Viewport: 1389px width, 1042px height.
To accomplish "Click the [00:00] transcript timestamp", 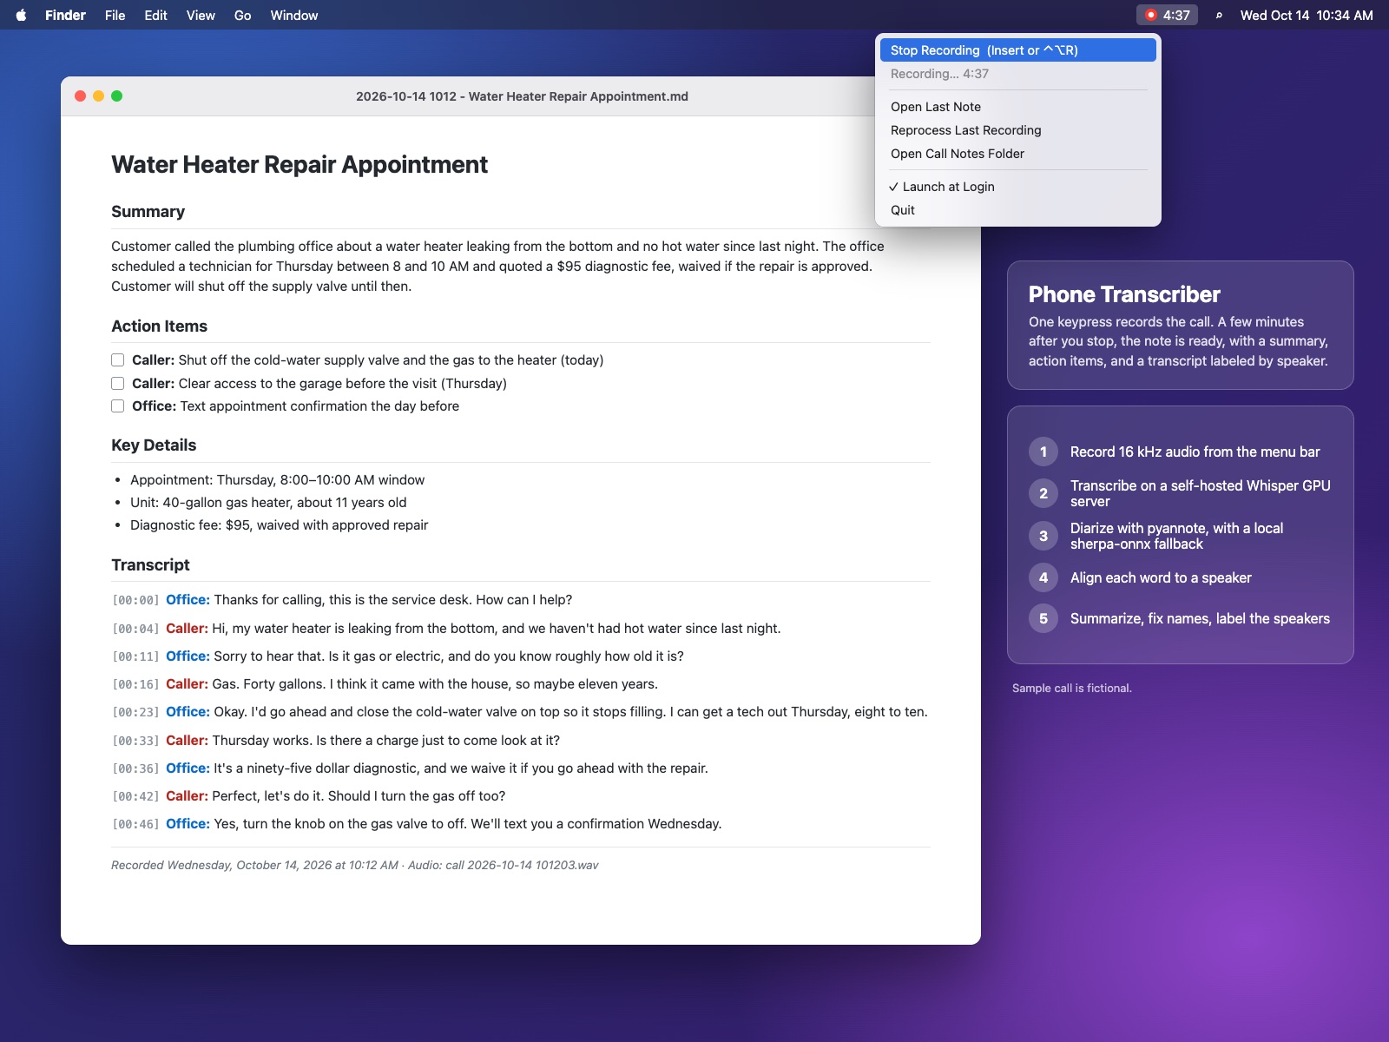I will tap(135, 600).
